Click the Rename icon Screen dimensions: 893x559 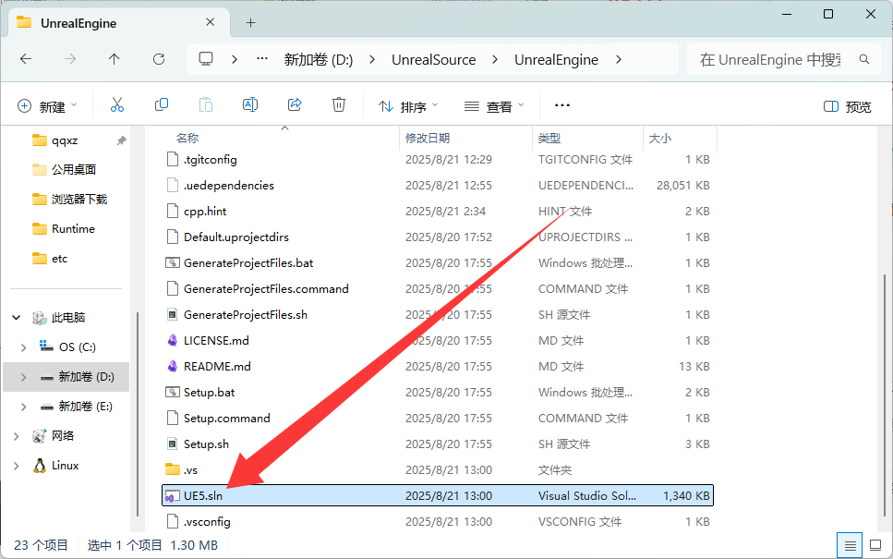point(250,104)
